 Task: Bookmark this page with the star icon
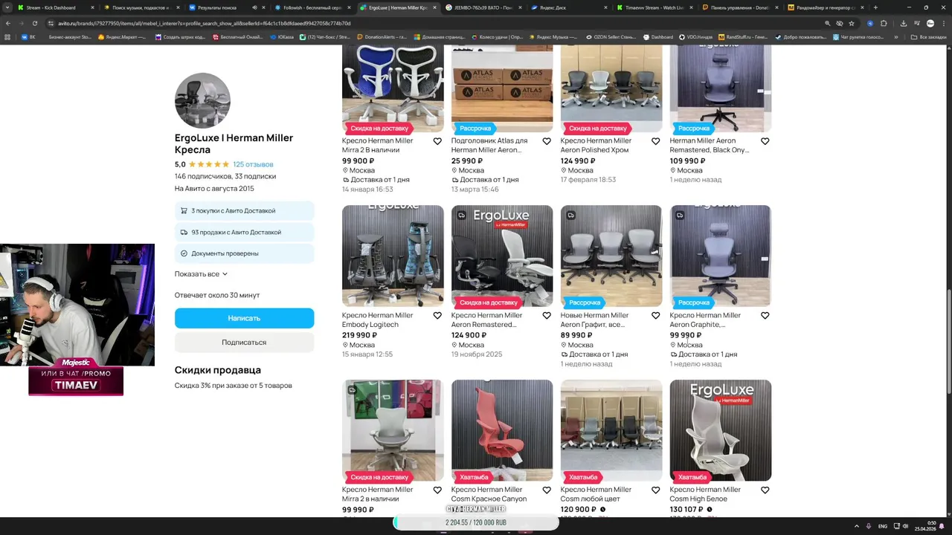[852, 23]
